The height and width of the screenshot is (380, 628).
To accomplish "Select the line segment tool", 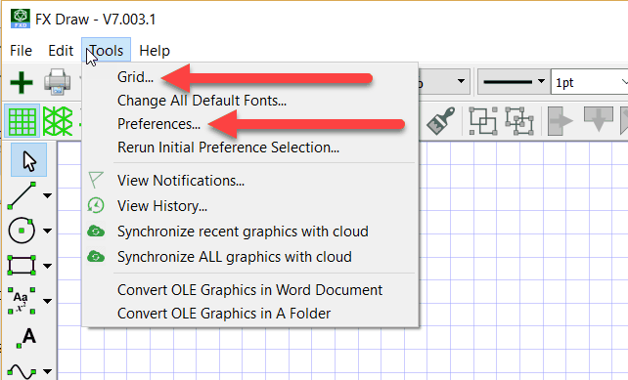I will (22, 195).
